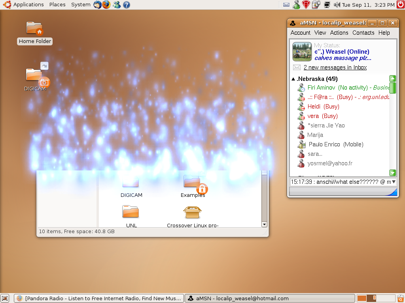The image size is (405, 303).
Task: Click the Crossover Linux package icon
Action: (x=192, y=212)
